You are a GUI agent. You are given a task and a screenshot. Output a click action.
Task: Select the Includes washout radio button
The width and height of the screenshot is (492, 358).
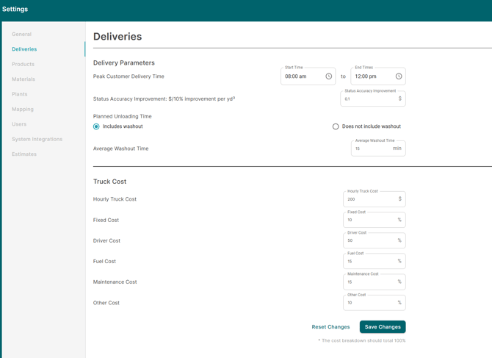coord(96,126)
